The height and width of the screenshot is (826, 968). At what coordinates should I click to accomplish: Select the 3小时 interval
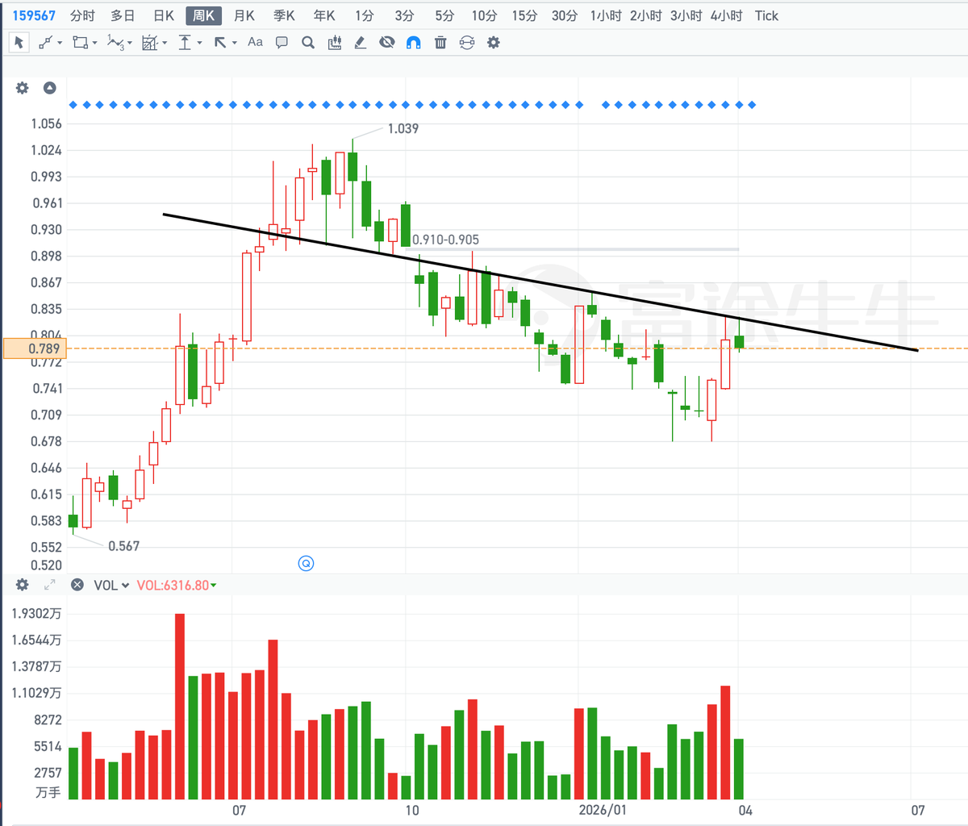(x=686, y=15)
